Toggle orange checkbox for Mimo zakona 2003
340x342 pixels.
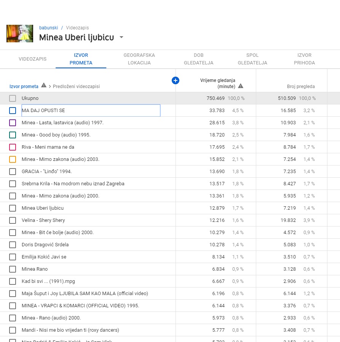(x=13, y=159)
